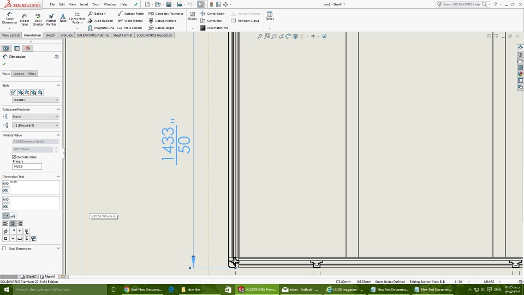Right justify the dimension text

(20, 224)
